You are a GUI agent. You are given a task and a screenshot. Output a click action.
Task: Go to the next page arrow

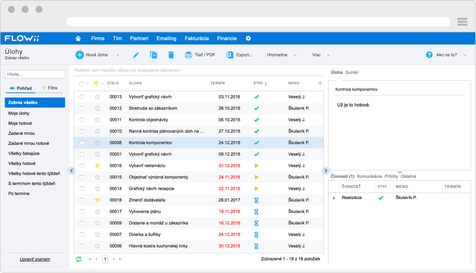pyautogui.click(x=114, y=259)
